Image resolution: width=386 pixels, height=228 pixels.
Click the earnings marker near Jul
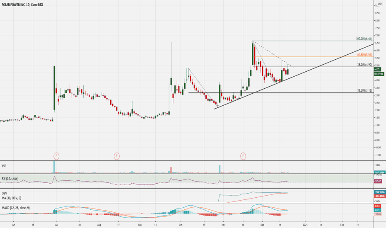56,156
